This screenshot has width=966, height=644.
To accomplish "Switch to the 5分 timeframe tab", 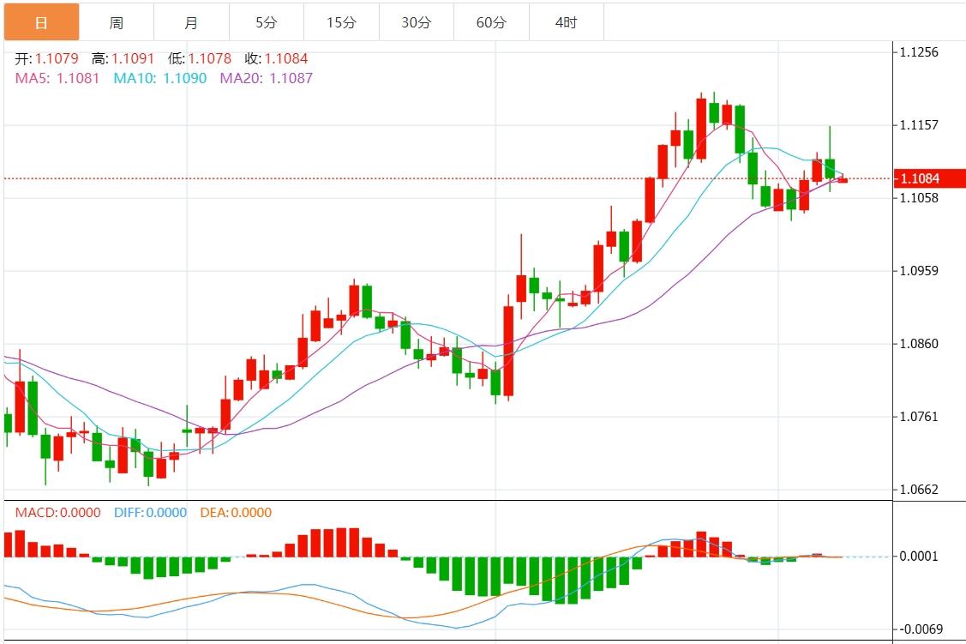I will tap(266, 22).
